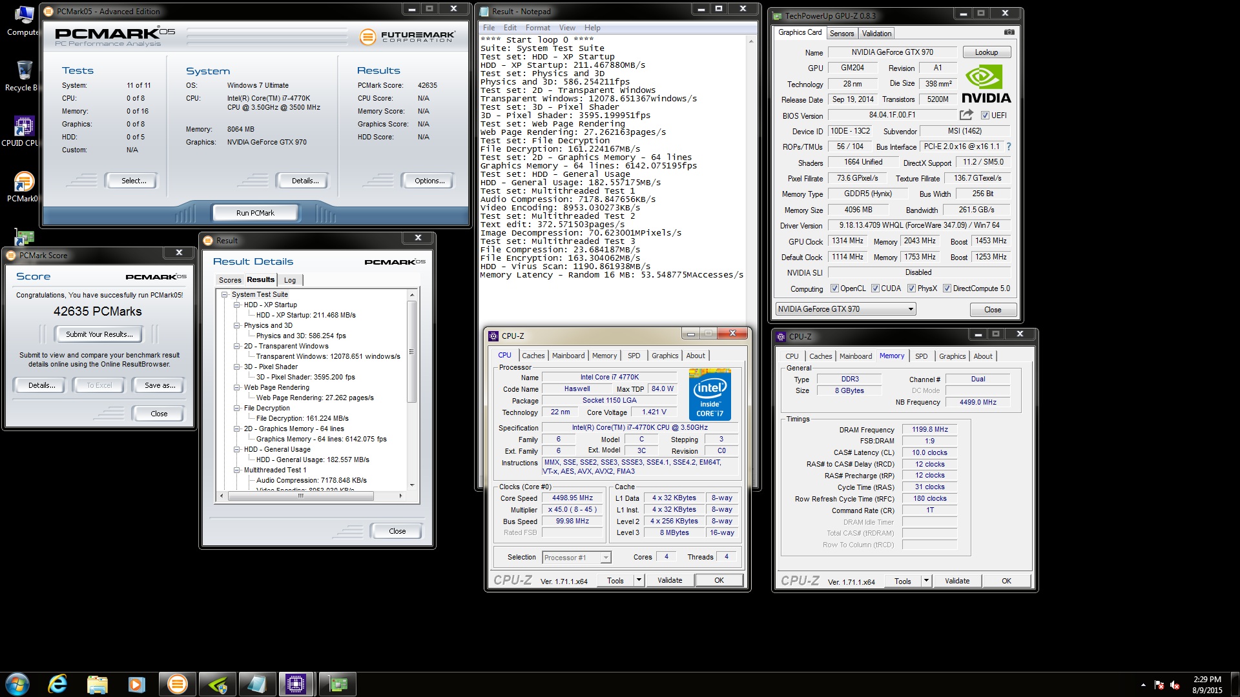
Task: Show hidden tray icons arrow
Action: (x=1143, y=685)
